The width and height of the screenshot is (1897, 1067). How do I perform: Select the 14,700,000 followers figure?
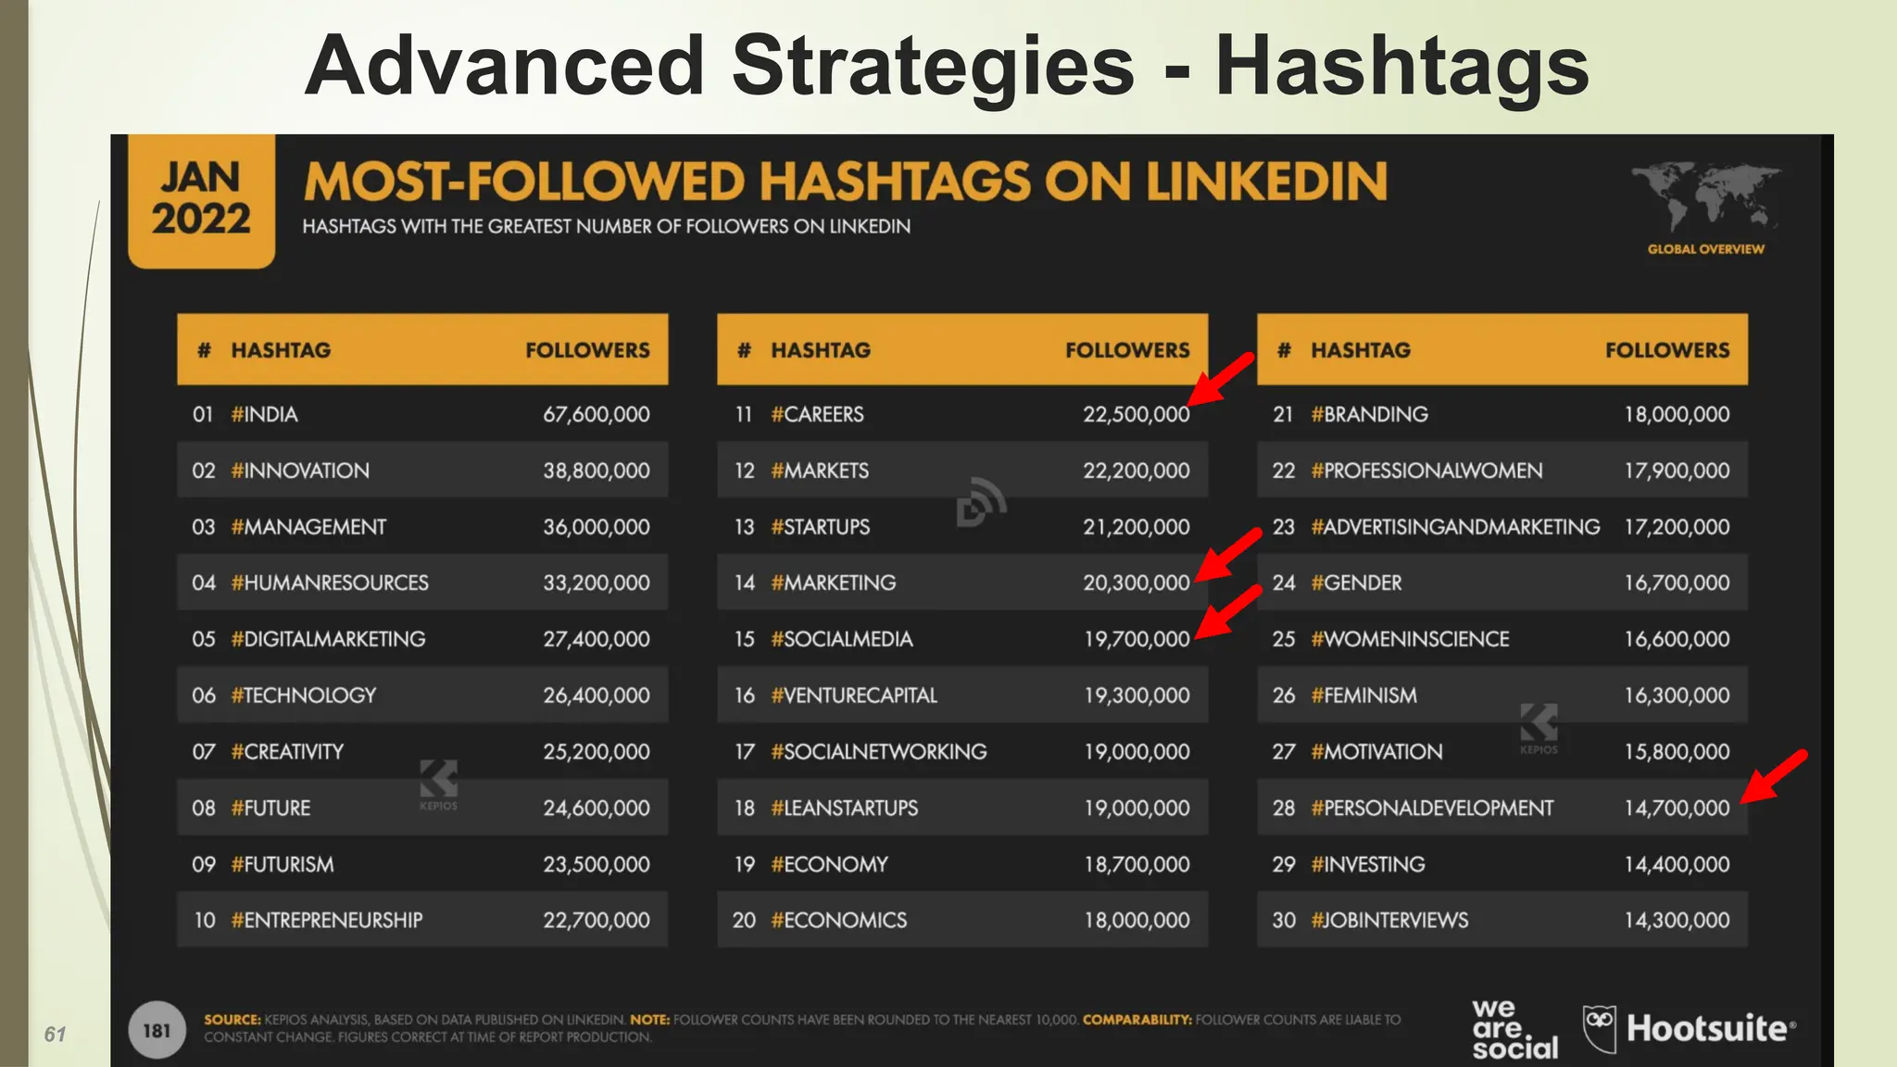pos(1677,808)
